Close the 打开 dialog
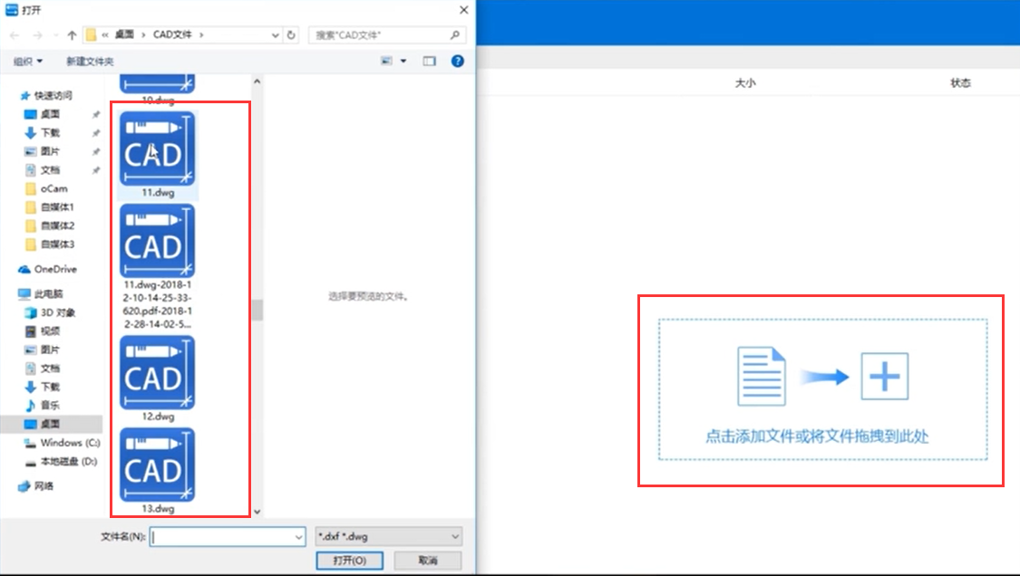The height and width of the screenshot is (576, 1020). (464, 10)
